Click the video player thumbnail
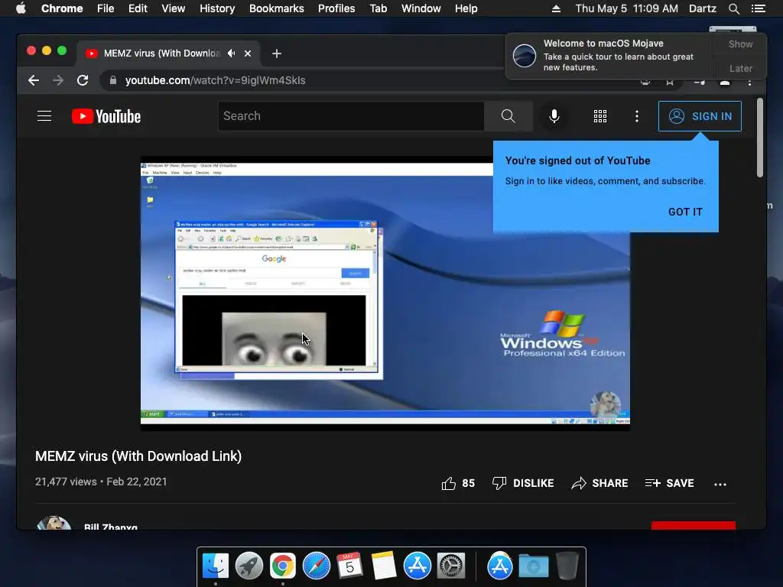Screen dimensions: 783x587 pos(385,293)
